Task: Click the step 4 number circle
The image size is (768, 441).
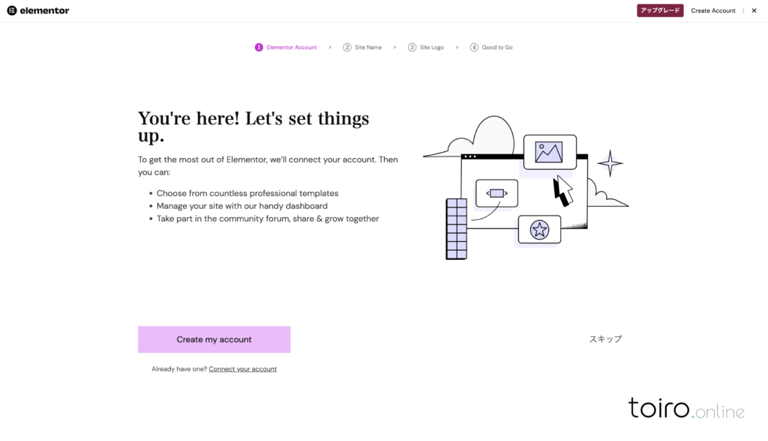Action: tap(474, 47)
